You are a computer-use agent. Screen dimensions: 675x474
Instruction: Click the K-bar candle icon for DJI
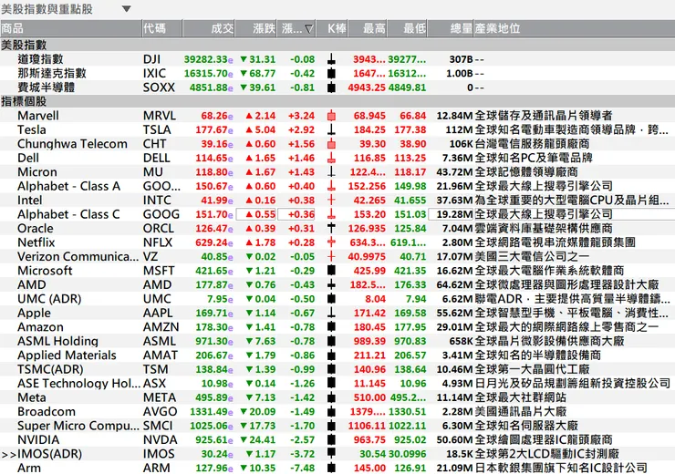pyautogui.click(x=331, y=59)
